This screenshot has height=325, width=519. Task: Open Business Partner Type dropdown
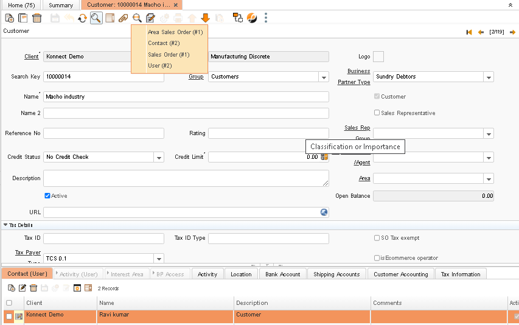click(489, 77)
